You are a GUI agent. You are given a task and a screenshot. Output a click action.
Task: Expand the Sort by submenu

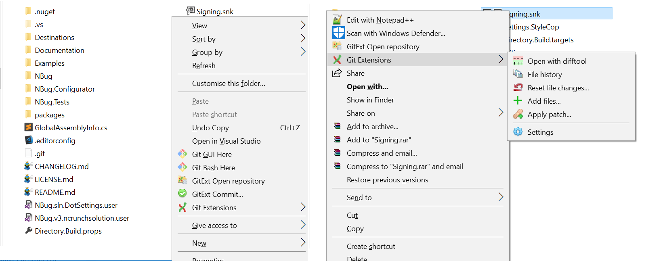(204, 39)
